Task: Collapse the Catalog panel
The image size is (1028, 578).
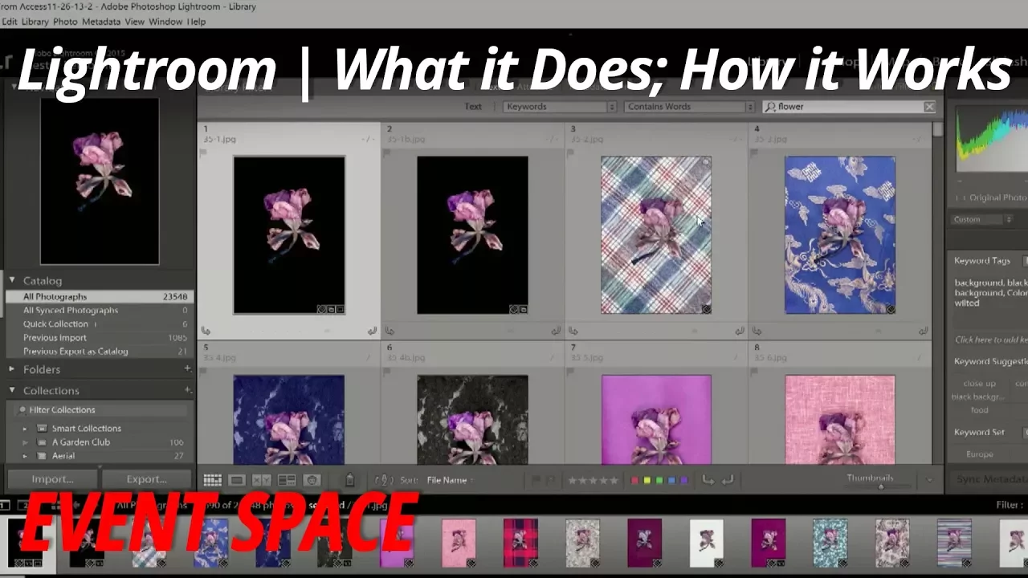Action: point(12,280)
